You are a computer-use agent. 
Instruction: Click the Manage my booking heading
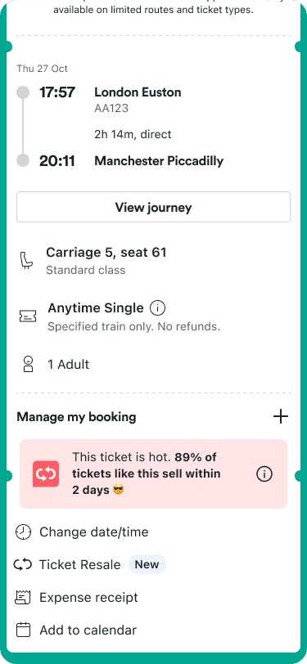point(76,417)
